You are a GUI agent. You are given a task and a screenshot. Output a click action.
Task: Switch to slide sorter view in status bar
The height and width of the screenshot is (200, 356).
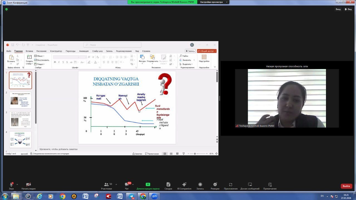[x=171, y=154]
